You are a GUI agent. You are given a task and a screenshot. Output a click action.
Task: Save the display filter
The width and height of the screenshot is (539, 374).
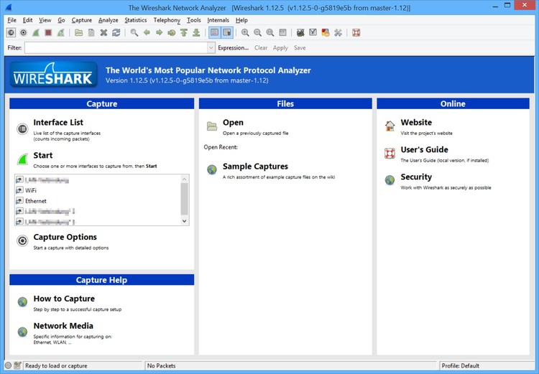point(300,48)
